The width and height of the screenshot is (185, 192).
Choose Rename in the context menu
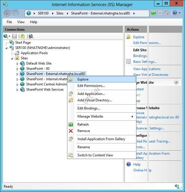[x=102, y=147]
